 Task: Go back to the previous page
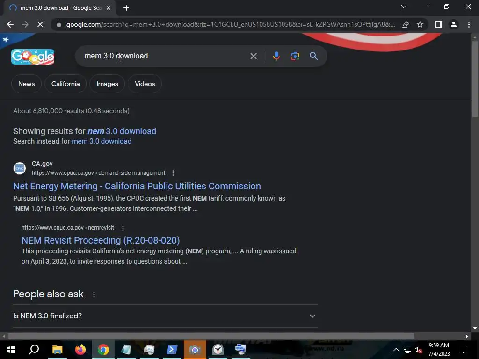coord(10,24)
